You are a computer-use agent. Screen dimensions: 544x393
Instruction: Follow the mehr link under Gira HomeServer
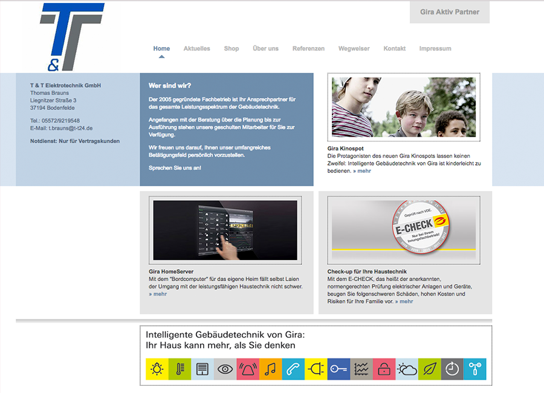tap(158, 294)
